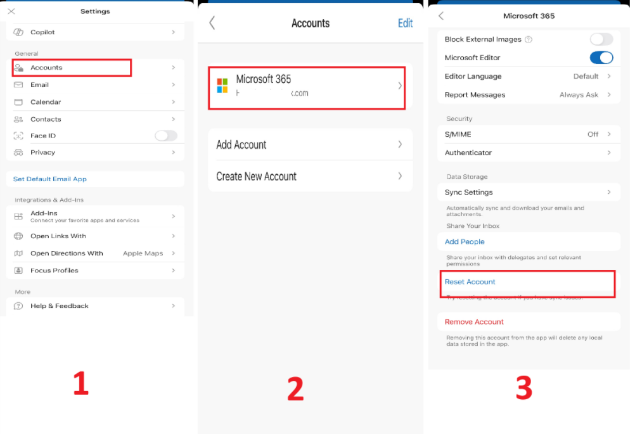Open the Focus Profiles chevron

pyautogui.click(x=174, y=271)
